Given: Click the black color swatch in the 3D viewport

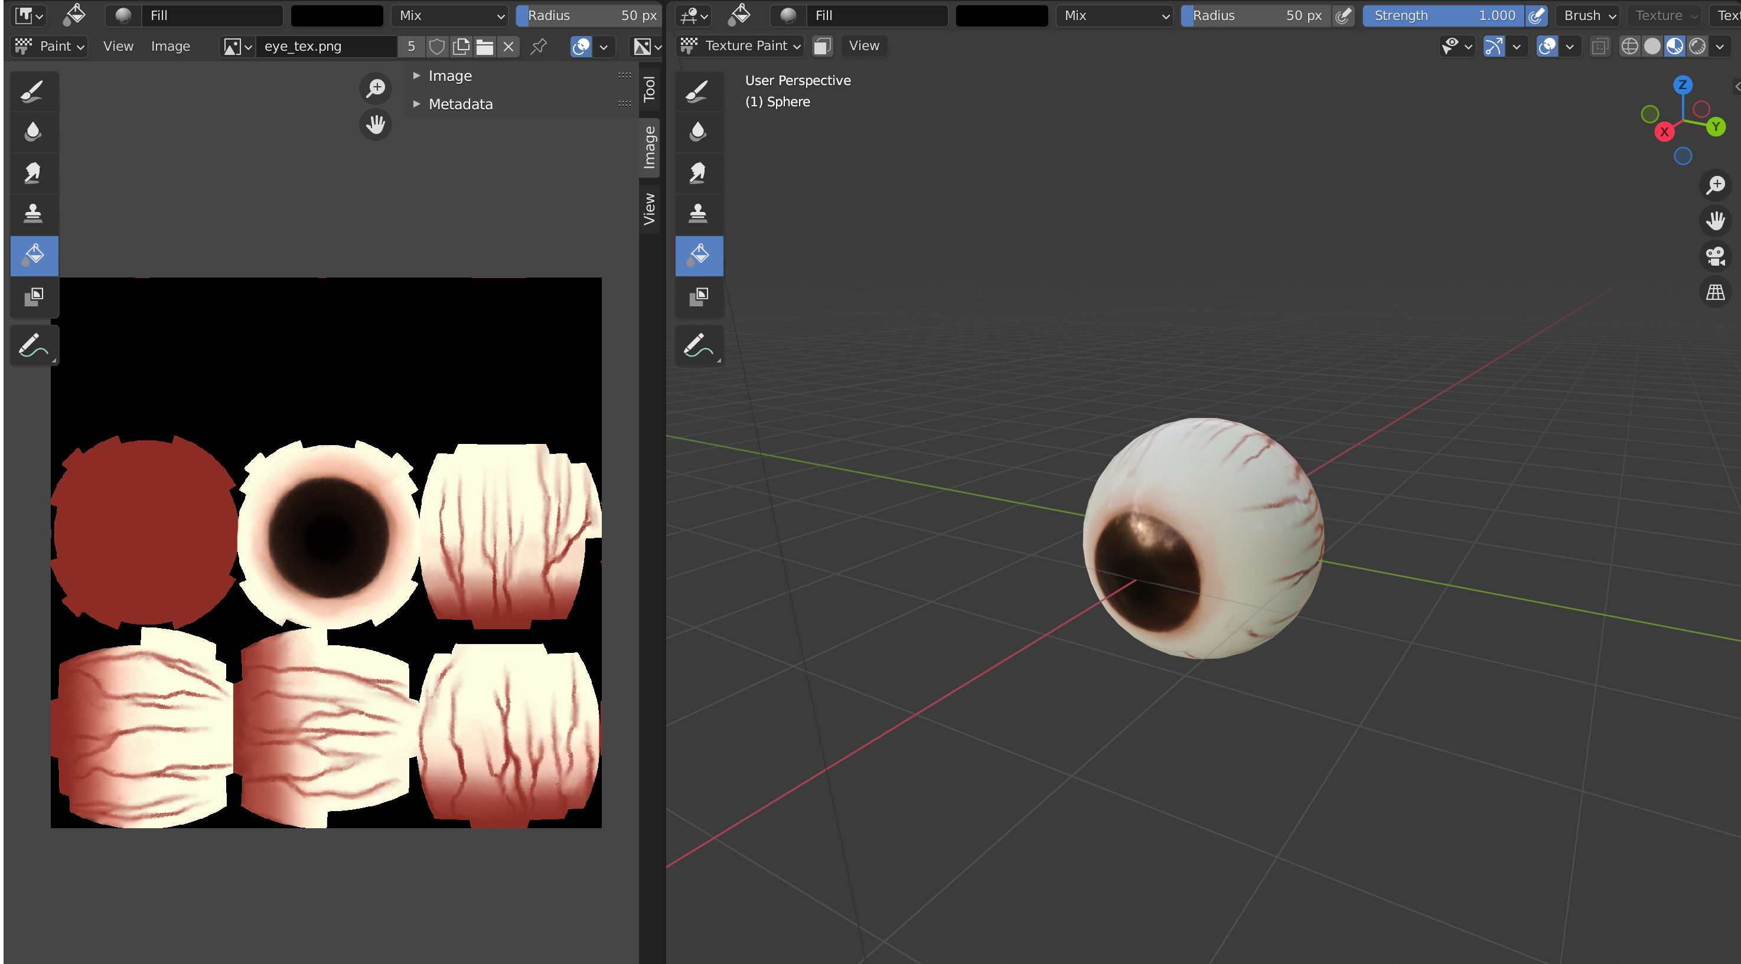Looking at the screenshot, I should [x=1002, y=15].
